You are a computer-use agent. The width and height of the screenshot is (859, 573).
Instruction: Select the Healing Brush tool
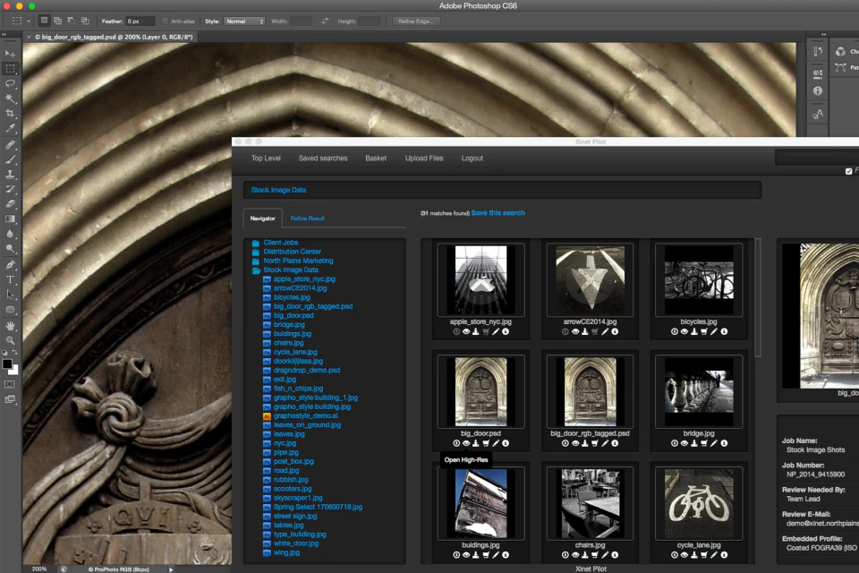coord(10,145)
